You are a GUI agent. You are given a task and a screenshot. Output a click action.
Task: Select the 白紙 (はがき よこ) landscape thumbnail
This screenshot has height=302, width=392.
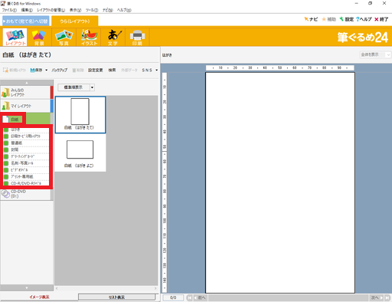click(80, 153)
